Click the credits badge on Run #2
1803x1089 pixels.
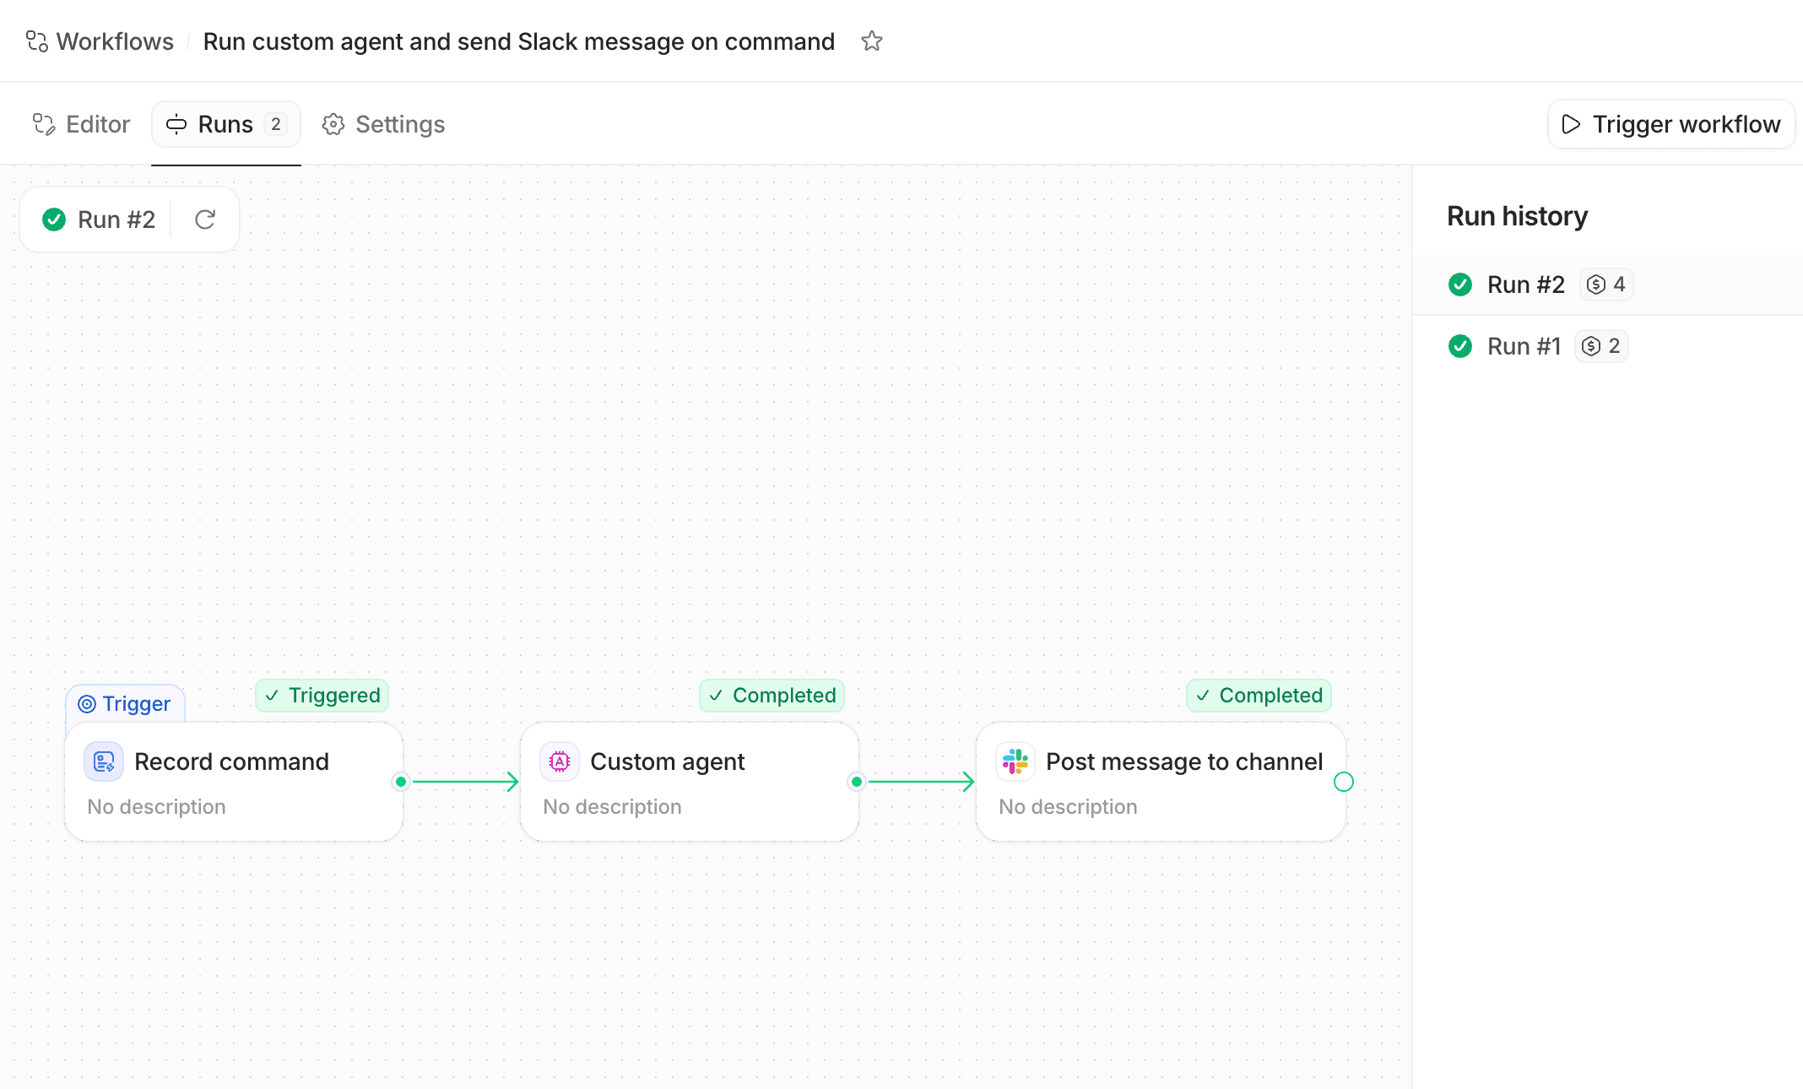click(x=1606, y=284)
